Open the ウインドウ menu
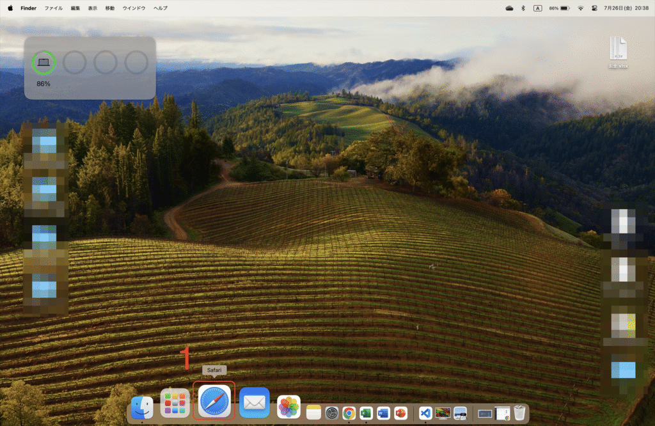The height and width of the screenshot is (426, 655). pyautogui.click(x=134, y=8)
